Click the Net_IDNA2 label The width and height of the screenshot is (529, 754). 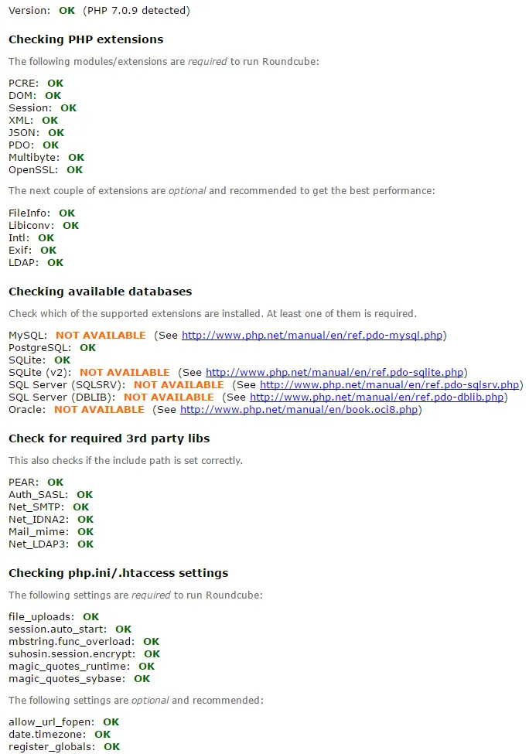39,520
